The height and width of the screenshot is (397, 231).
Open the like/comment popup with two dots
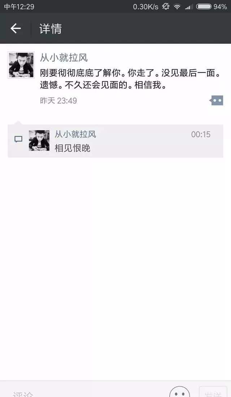[216, 101]
